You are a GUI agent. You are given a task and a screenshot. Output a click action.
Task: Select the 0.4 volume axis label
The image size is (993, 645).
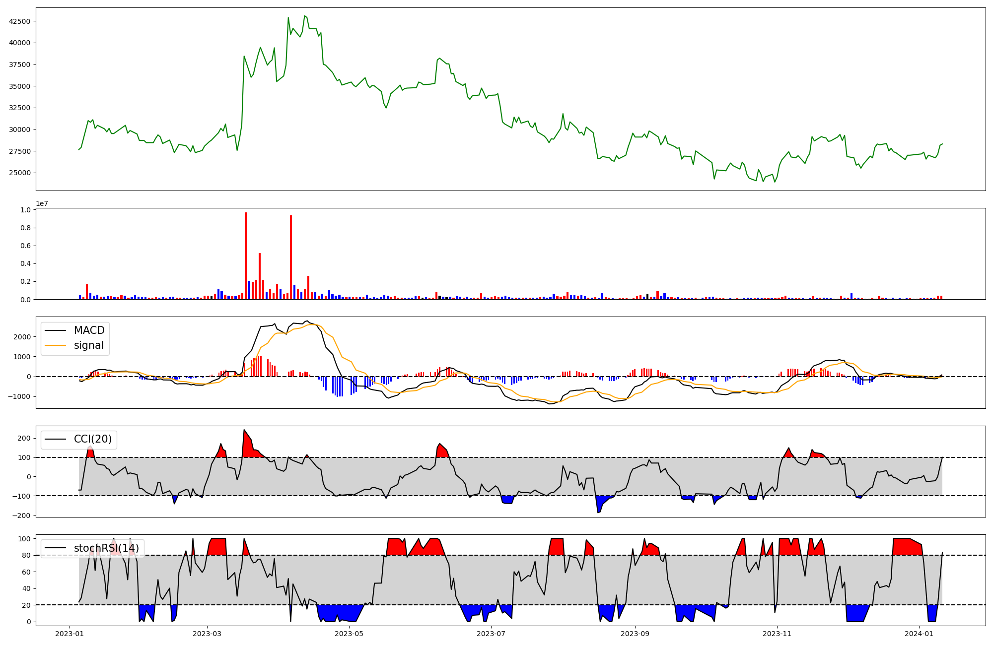pos(25,263)
